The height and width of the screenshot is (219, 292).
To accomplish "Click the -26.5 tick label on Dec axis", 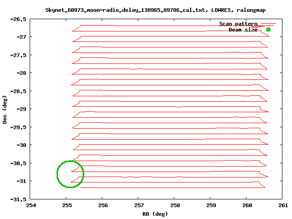I will (x=18, y=19).
